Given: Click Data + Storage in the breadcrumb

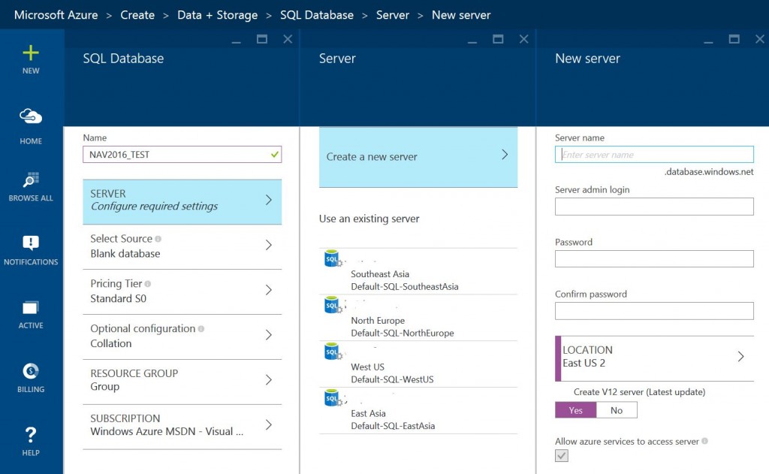Looking at the screenshot, I should pos(217,14).
